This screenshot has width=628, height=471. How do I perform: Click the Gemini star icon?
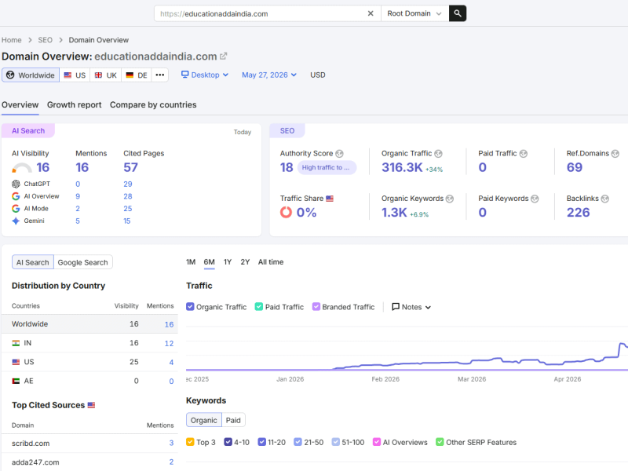[16, 221]
